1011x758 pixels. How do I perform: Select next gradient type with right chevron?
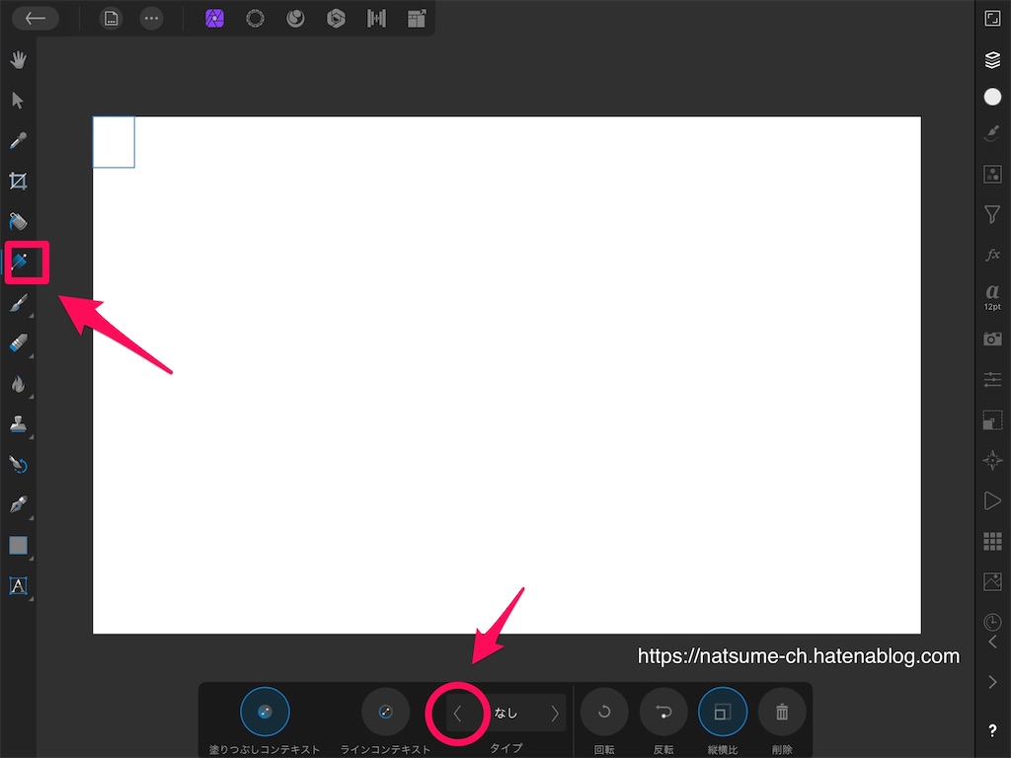[x=555, y=714]
